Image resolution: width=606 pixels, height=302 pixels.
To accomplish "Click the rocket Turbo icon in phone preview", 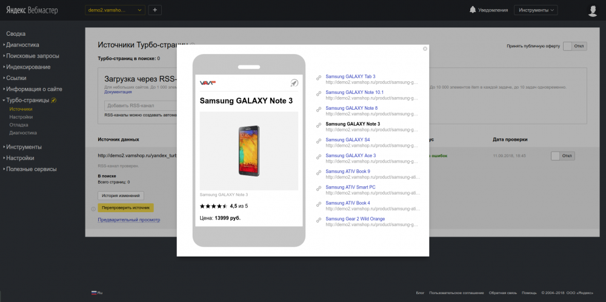I will pos(294,82).
